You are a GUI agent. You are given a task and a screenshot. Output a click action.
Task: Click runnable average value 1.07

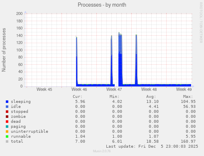tap(154, 136)
